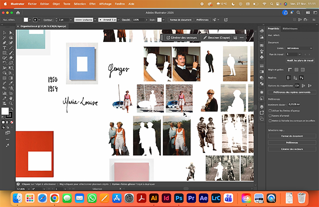Open the stroke weight dropdown (1 pt)
Viewport: 319px width, 207px height.
tap(71, 20)
